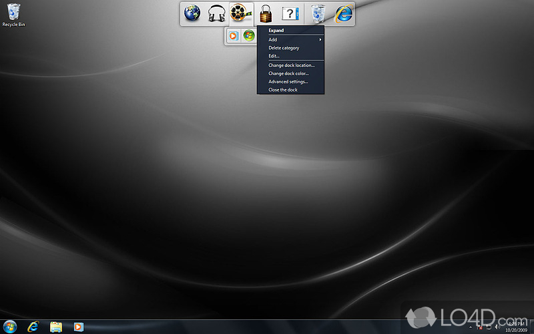Click Change dock location... option

pos(291,65)
